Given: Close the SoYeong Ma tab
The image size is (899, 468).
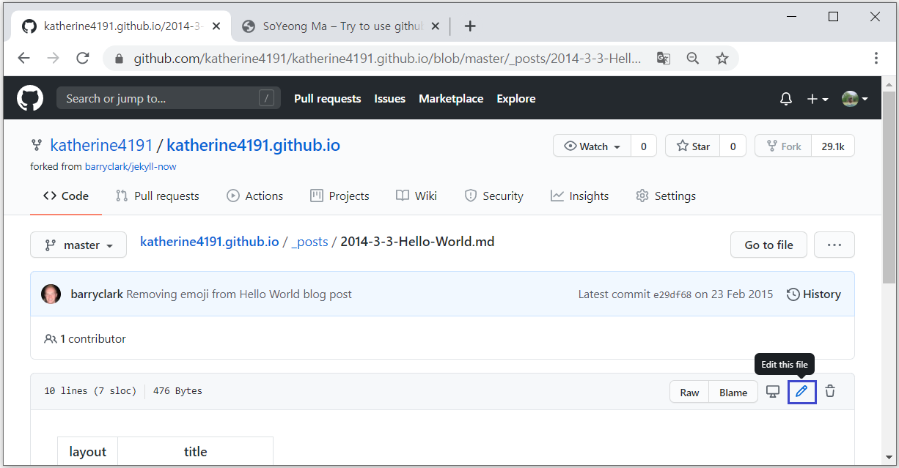Looking at the screenshot, I should click(434, 26).
